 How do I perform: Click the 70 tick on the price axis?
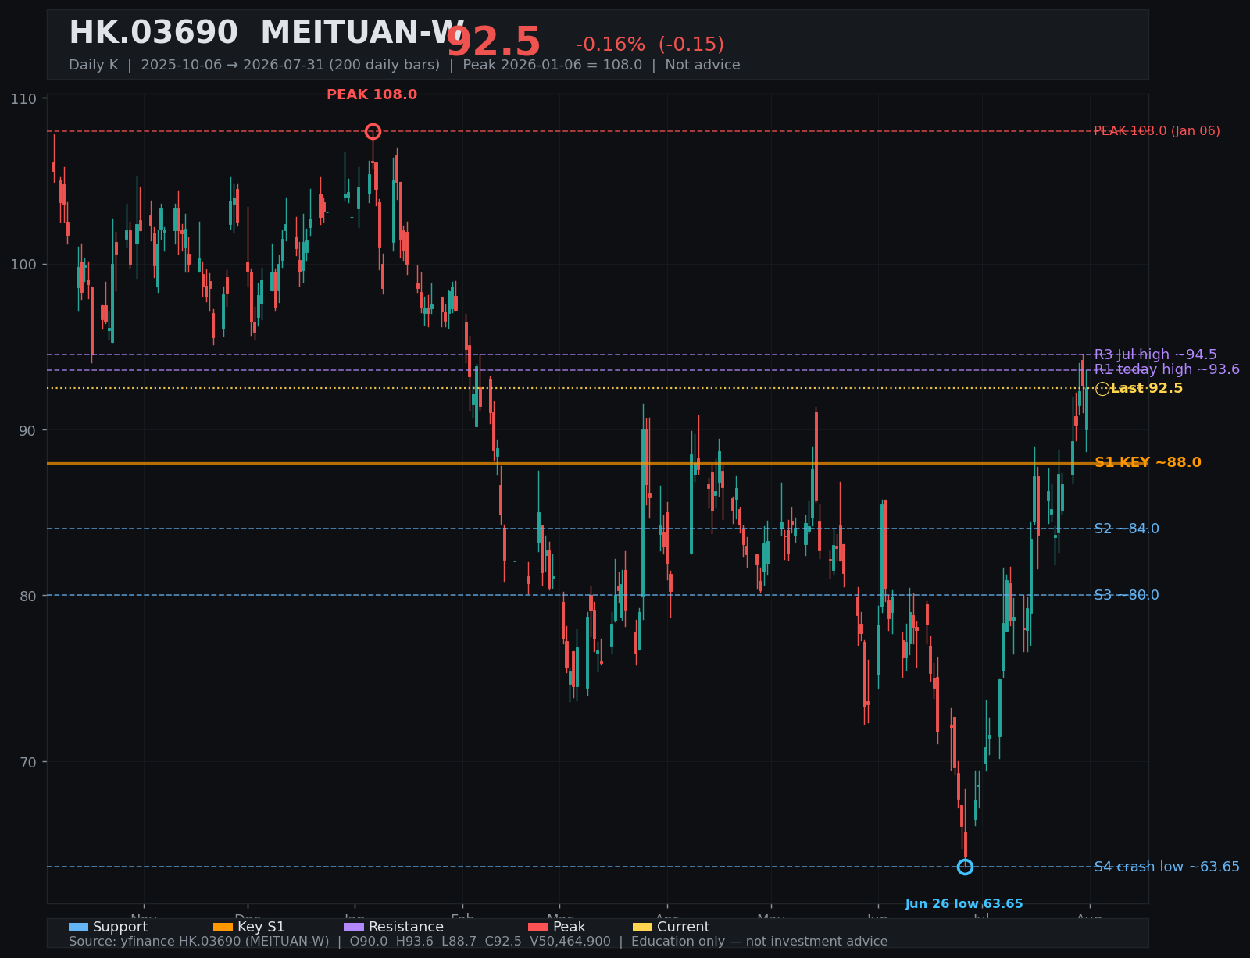[28, 762]
